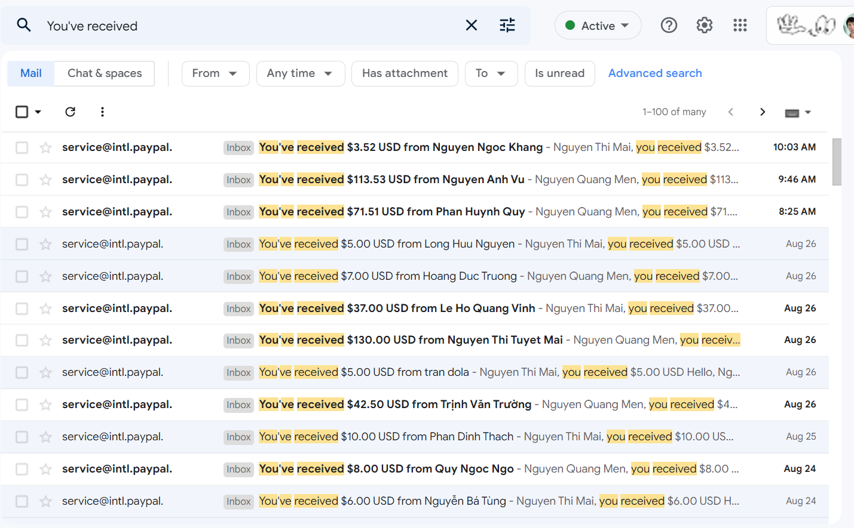This screenshot has height=528, width=854.
Task: Star the tran dola $5.00 email
Action: [x=45, y=372]
